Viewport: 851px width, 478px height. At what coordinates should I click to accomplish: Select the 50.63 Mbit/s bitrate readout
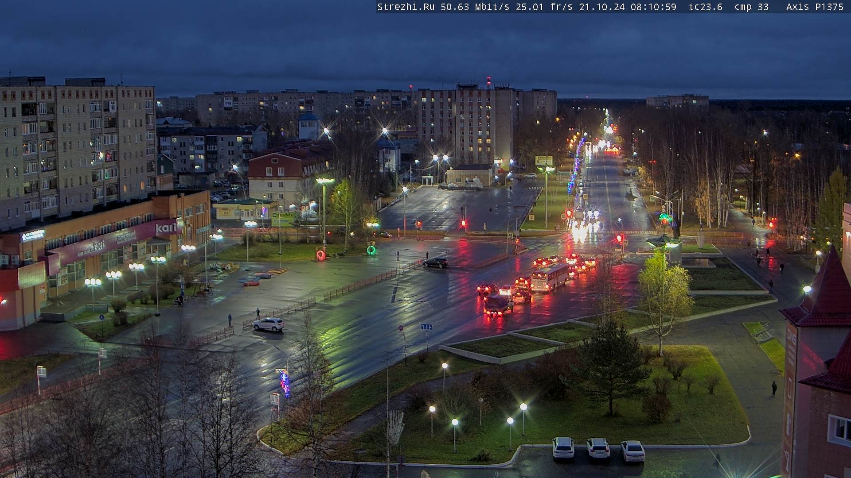coord(475,7)
